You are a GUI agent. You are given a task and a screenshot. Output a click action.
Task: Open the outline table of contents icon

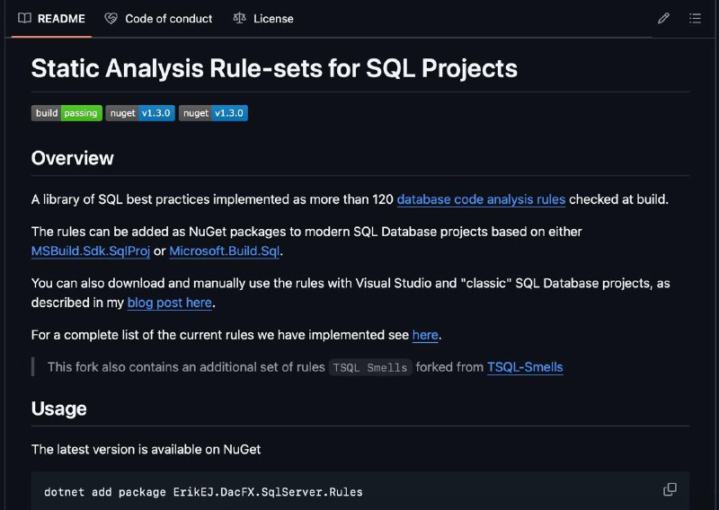[x=695, y=18]
